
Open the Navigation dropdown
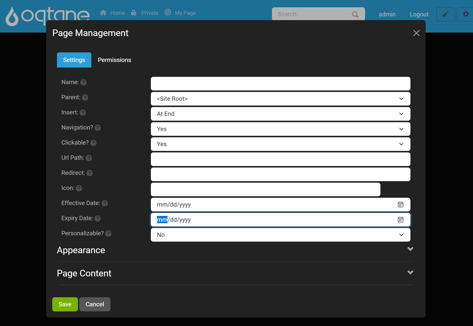pyautogui.click(x=281, y=129)
